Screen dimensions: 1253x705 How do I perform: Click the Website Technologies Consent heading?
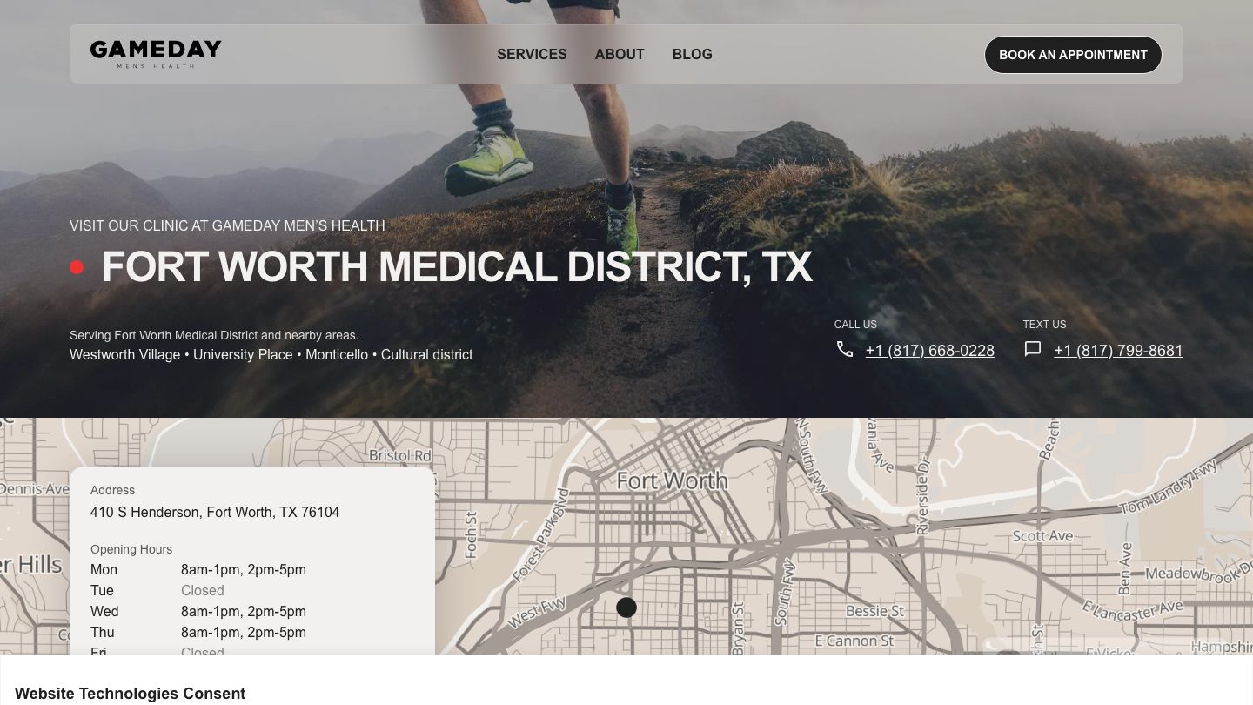point(131,694)
